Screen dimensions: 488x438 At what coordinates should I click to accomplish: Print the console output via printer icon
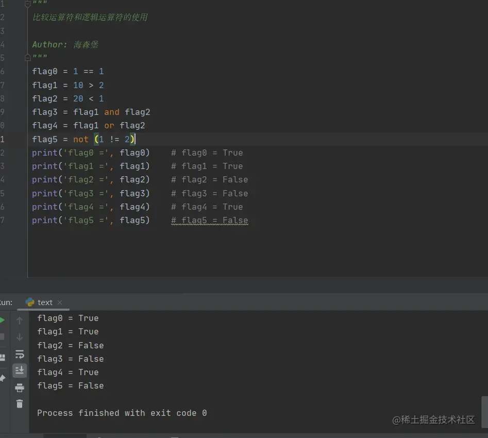19,388
